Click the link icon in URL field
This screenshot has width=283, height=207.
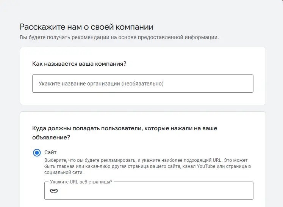tap(54, 191)
